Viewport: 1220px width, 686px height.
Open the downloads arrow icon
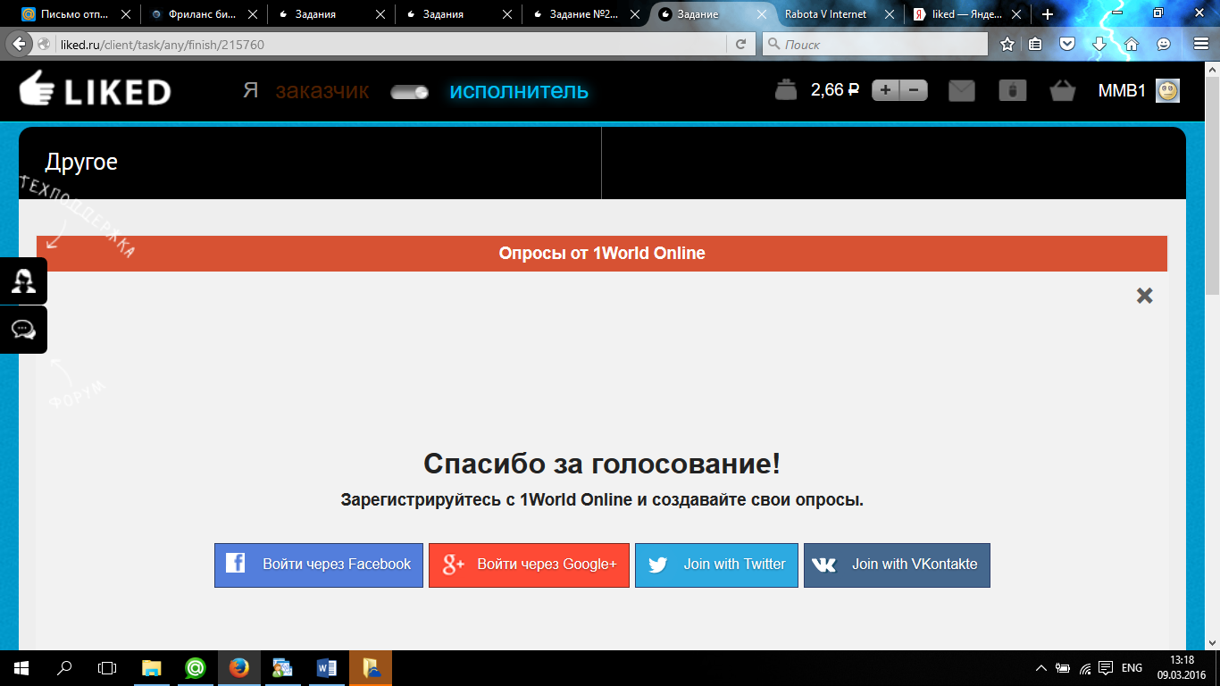(x=1099, y=44)
